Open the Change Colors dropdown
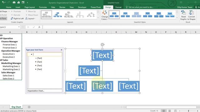 click(x=105, y=15)
